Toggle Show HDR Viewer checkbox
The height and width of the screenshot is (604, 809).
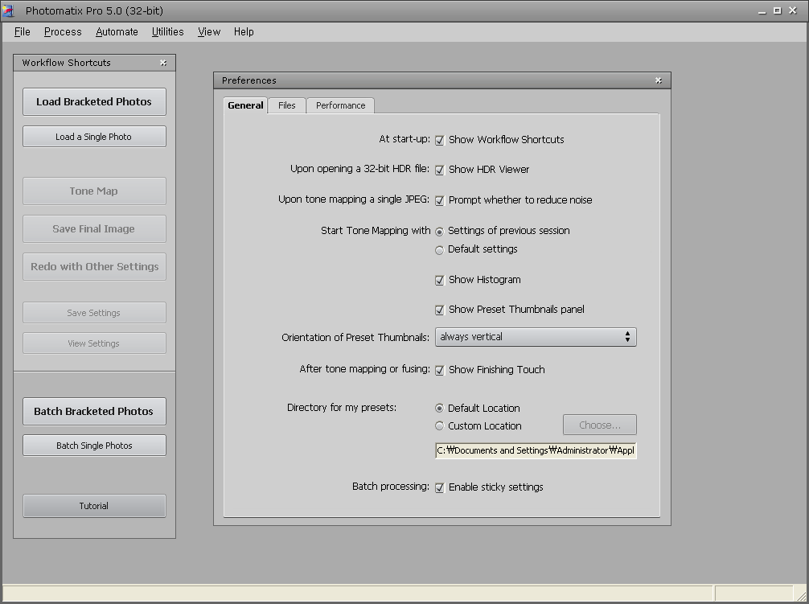click(440, 171)
